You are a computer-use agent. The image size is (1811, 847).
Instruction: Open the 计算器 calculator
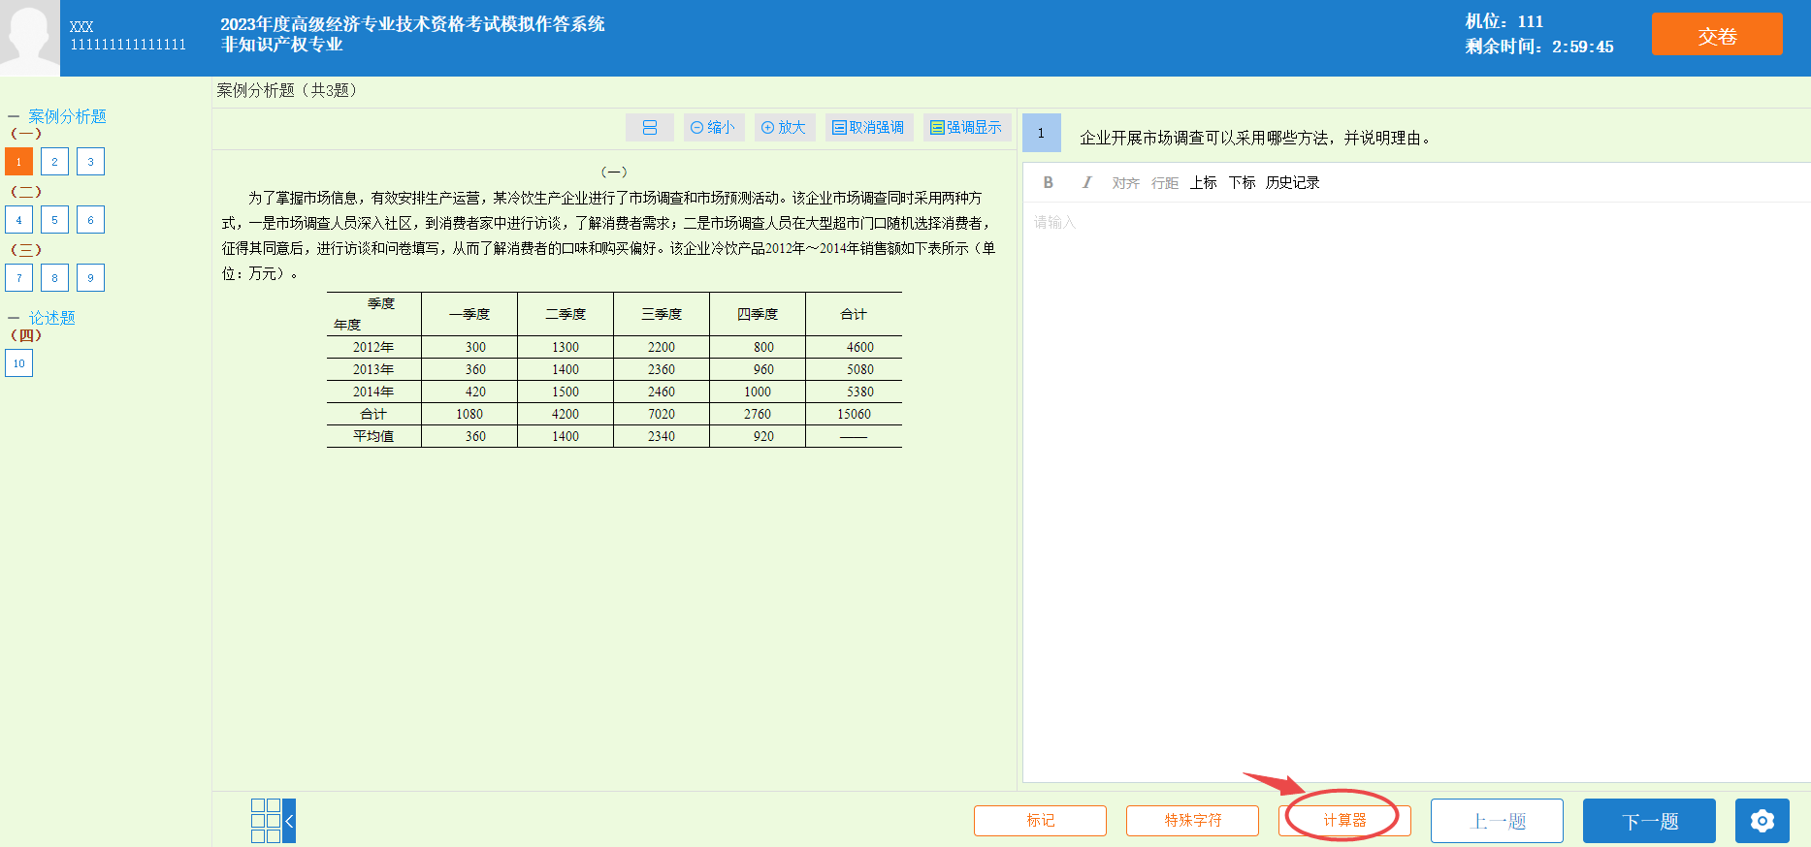click(x=1344, y=821)
